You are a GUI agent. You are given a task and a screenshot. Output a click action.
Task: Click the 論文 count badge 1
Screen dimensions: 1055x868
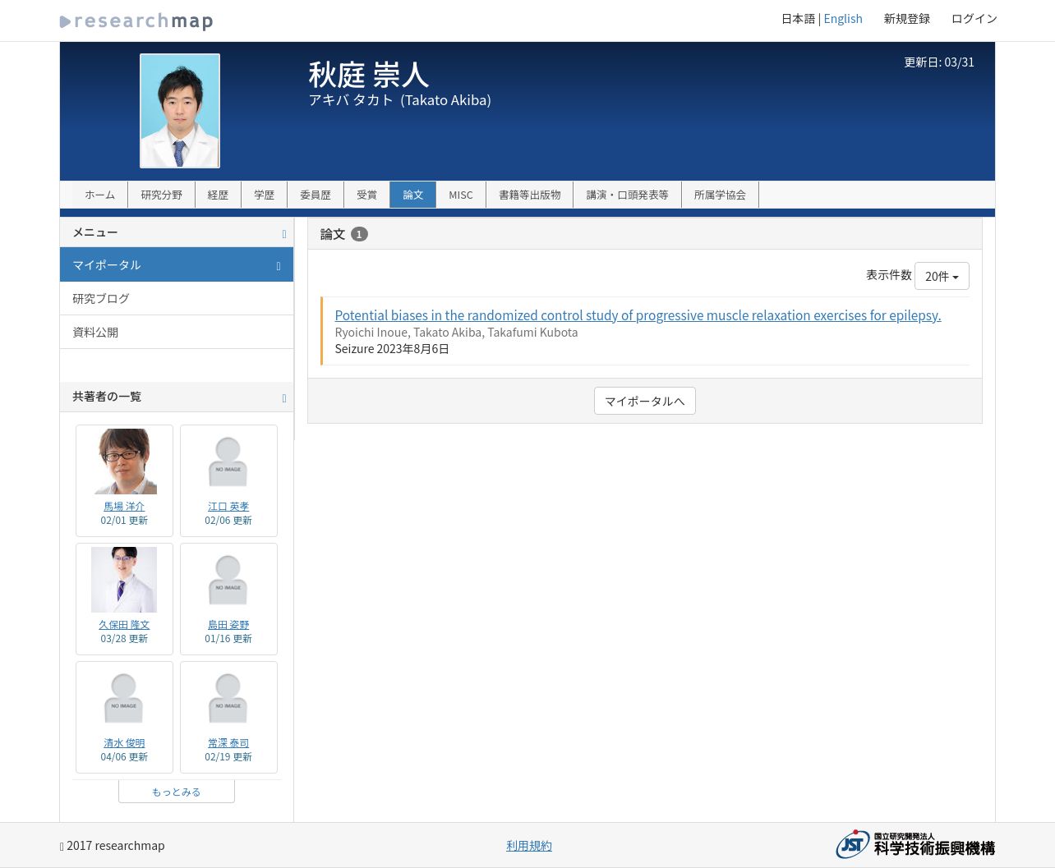point(359,234)
